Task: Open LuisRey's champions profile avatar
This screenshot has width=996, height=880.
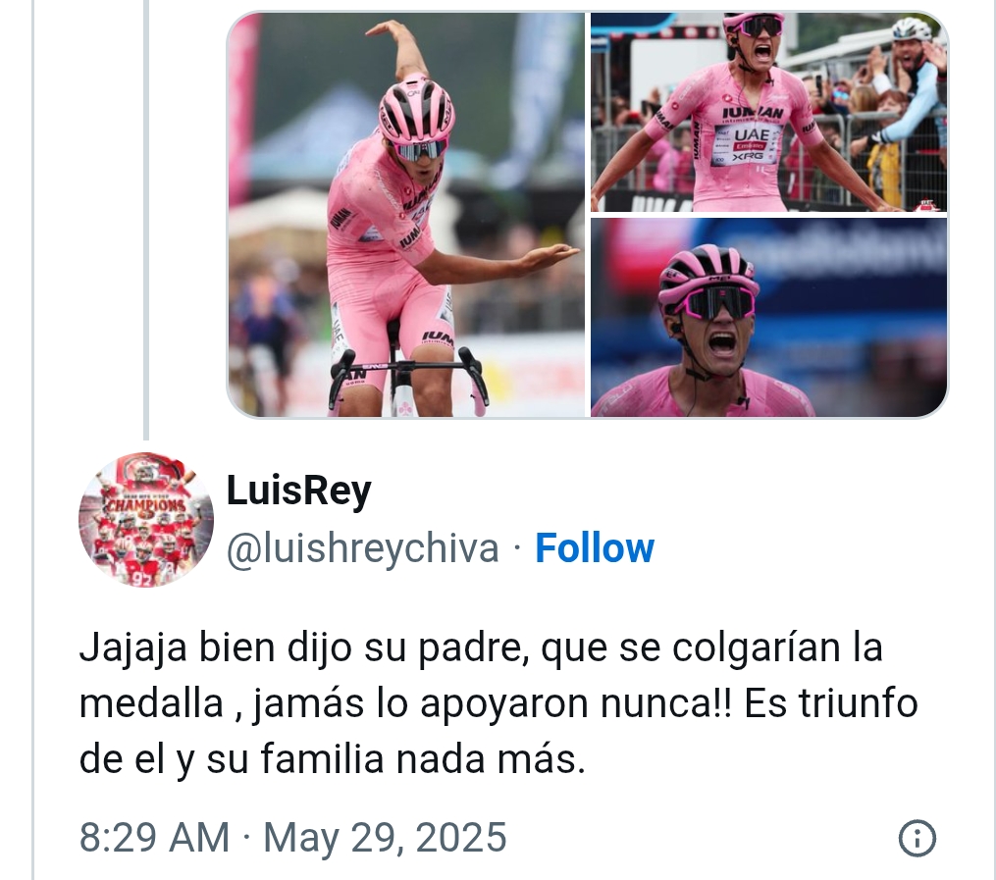Action: 146,519
